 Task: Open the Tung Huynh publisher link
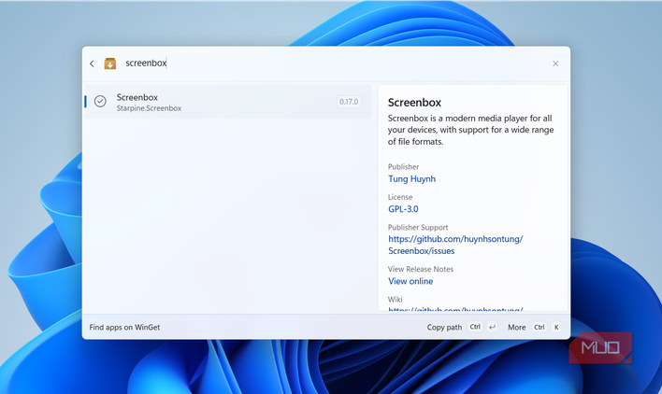click(411, 178)
